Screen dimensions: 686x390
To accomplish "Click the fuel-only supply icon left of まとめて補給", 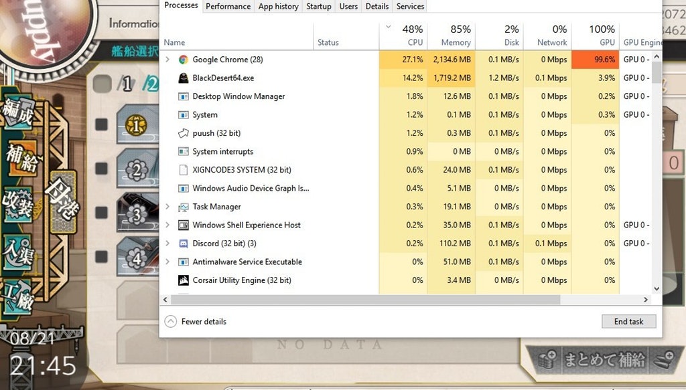I will pyautogui.click(x=546, y=359).
